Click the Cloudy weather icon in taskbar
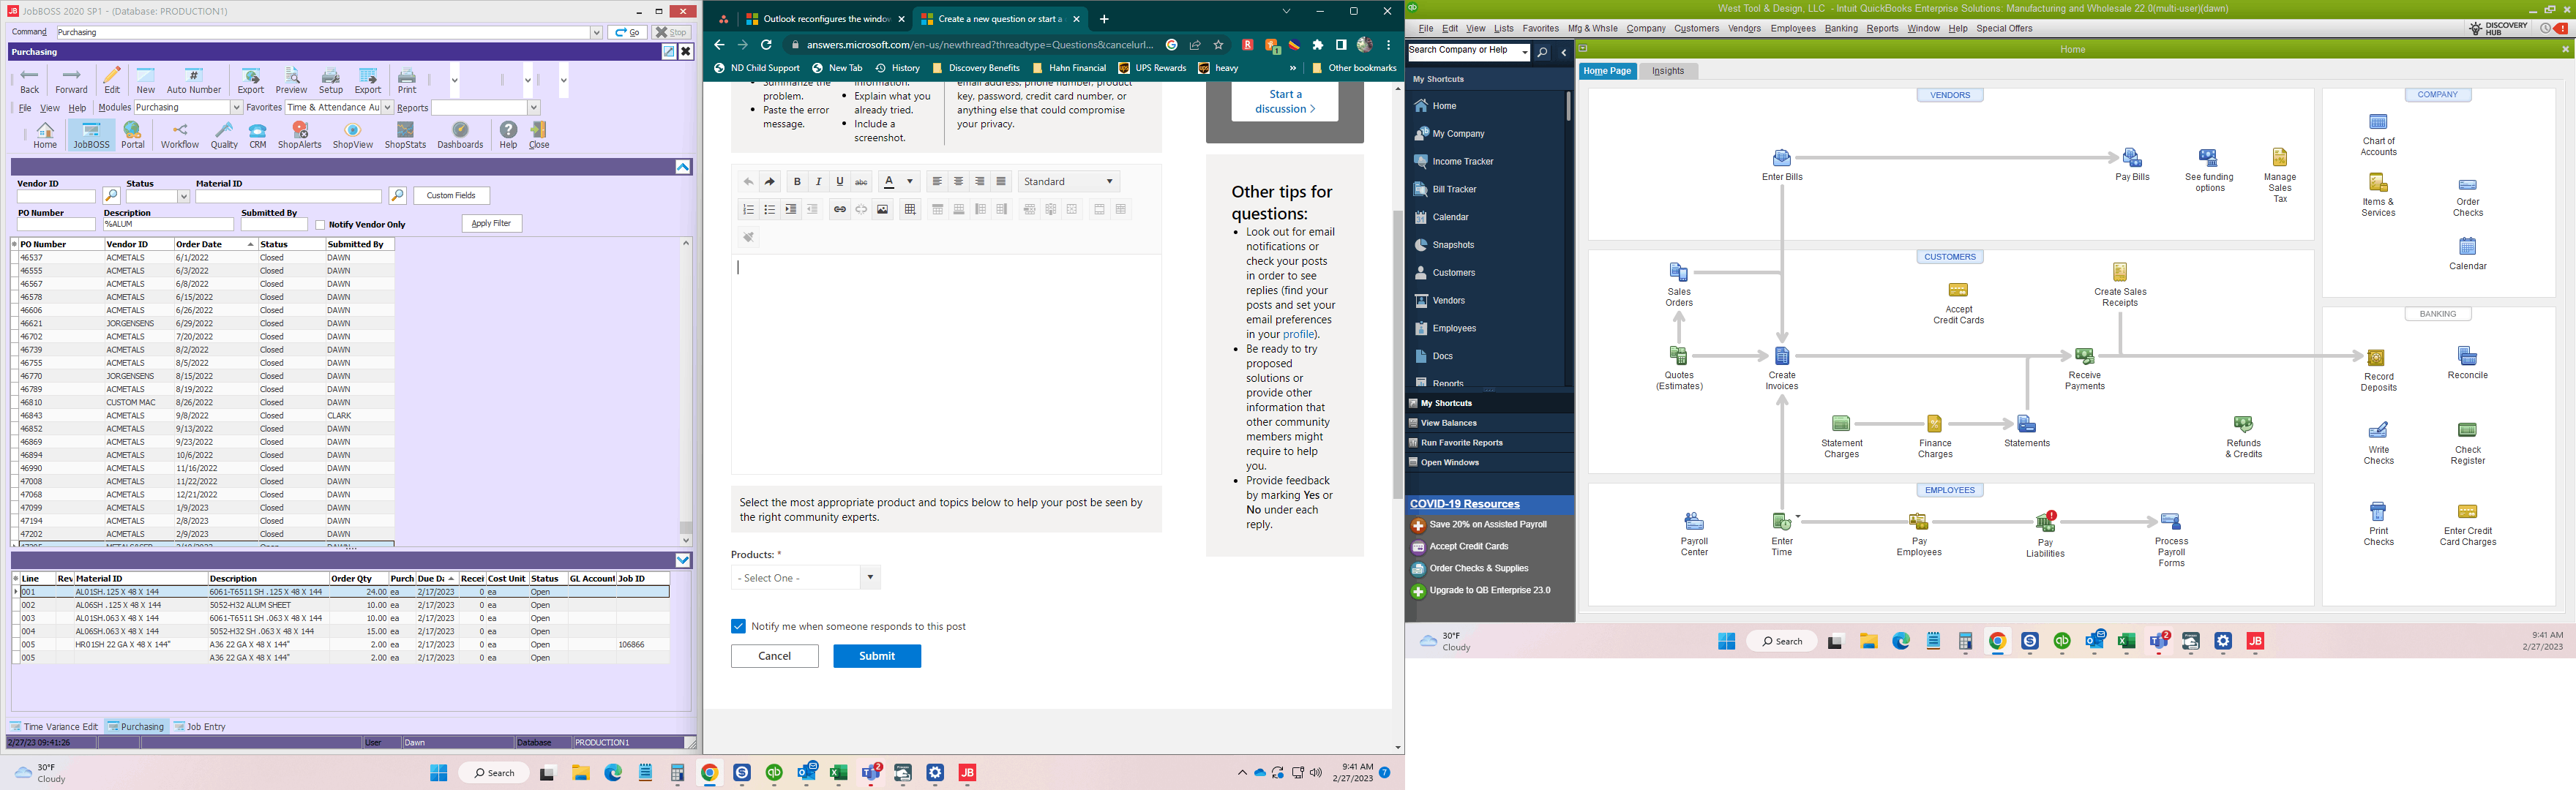2576x790 pixels. click(x=23, y=772)
